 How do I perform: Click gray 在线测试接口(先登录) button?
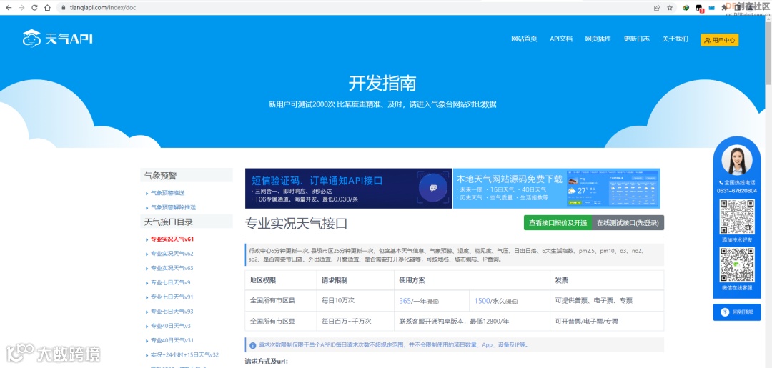[628, 223]
